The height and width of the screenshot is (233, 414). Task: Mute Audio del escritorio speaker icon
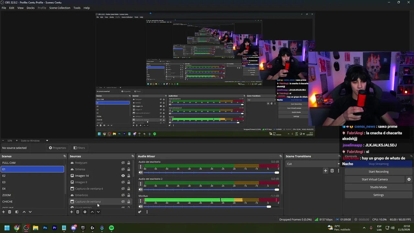point(140,172)
